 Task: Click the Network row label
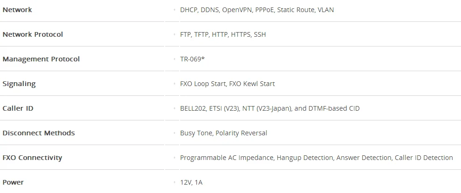pos(17,10)
